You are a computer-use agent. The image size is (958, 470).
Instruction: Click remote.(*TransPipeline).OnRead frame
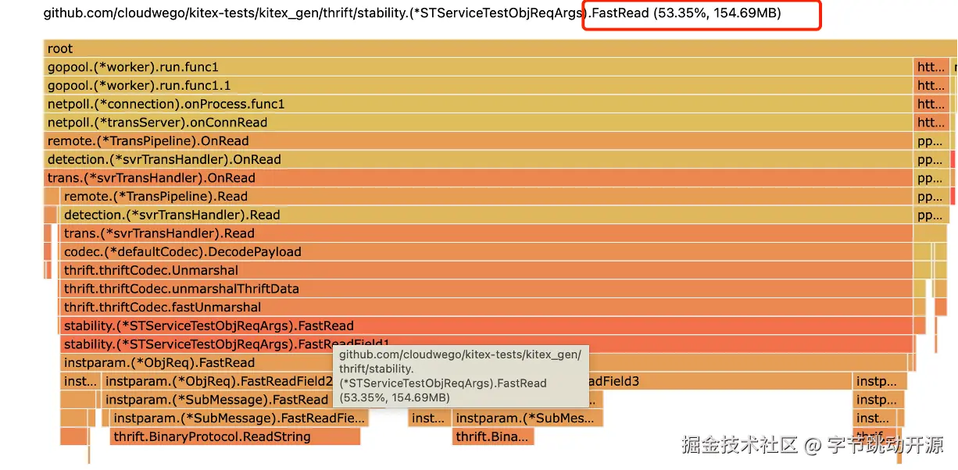(469, 141)
